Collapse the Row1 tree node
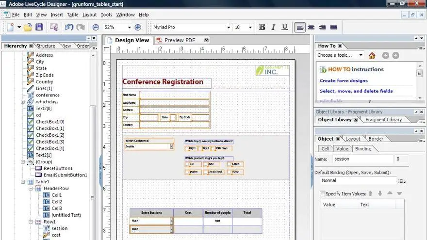The image size is (427, 240). pyautogui.click(x=31, y=222)
